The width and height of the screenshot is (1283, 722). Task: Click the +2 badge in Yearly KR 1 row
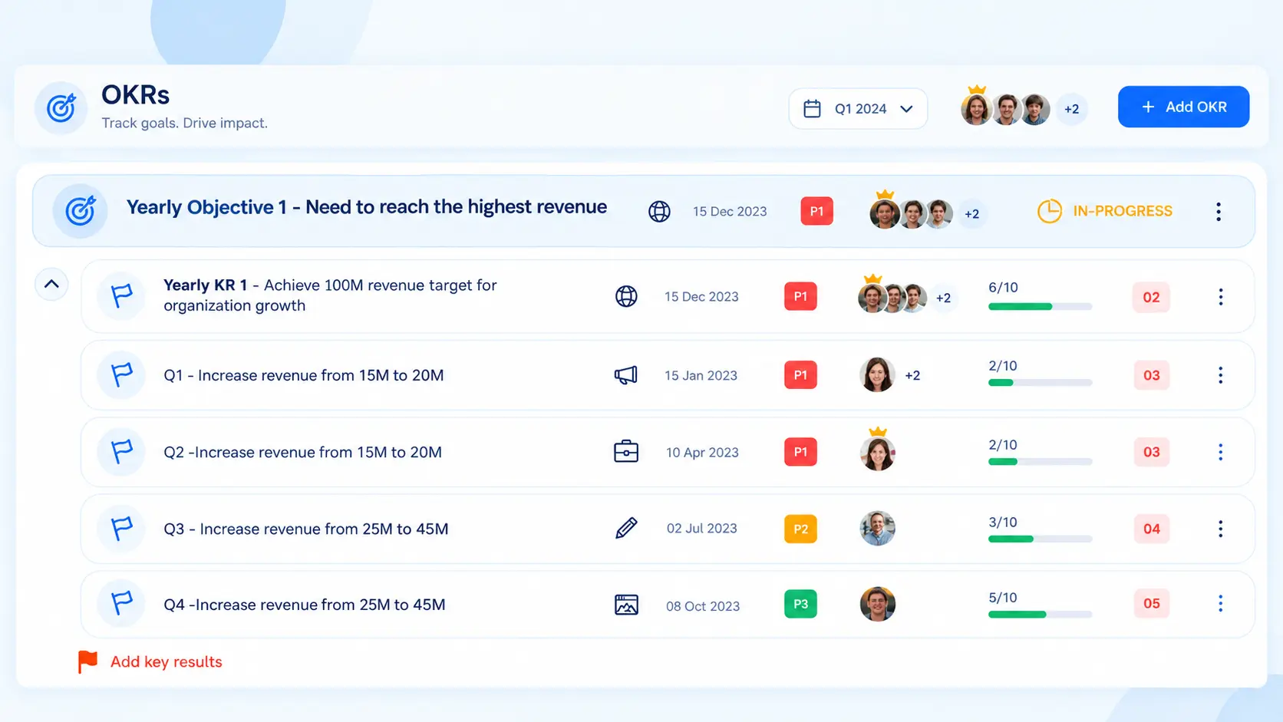944,298
